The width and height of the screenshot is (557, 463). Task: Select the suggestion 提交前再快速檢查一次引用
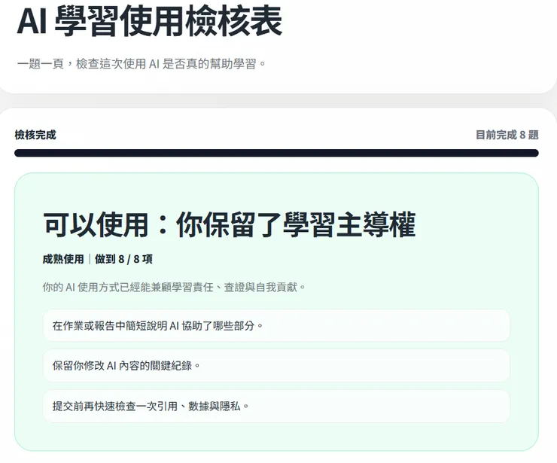276,406
